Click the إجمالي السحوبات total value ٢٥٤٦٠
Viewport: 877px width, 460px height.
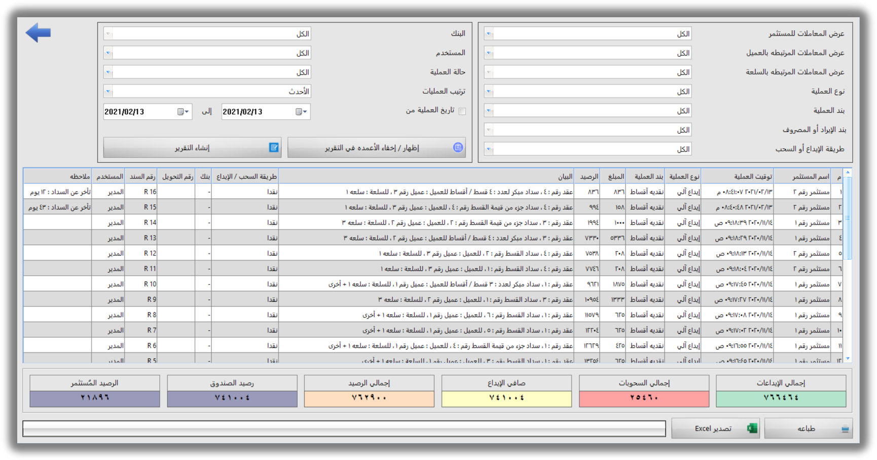click(644, 398)
